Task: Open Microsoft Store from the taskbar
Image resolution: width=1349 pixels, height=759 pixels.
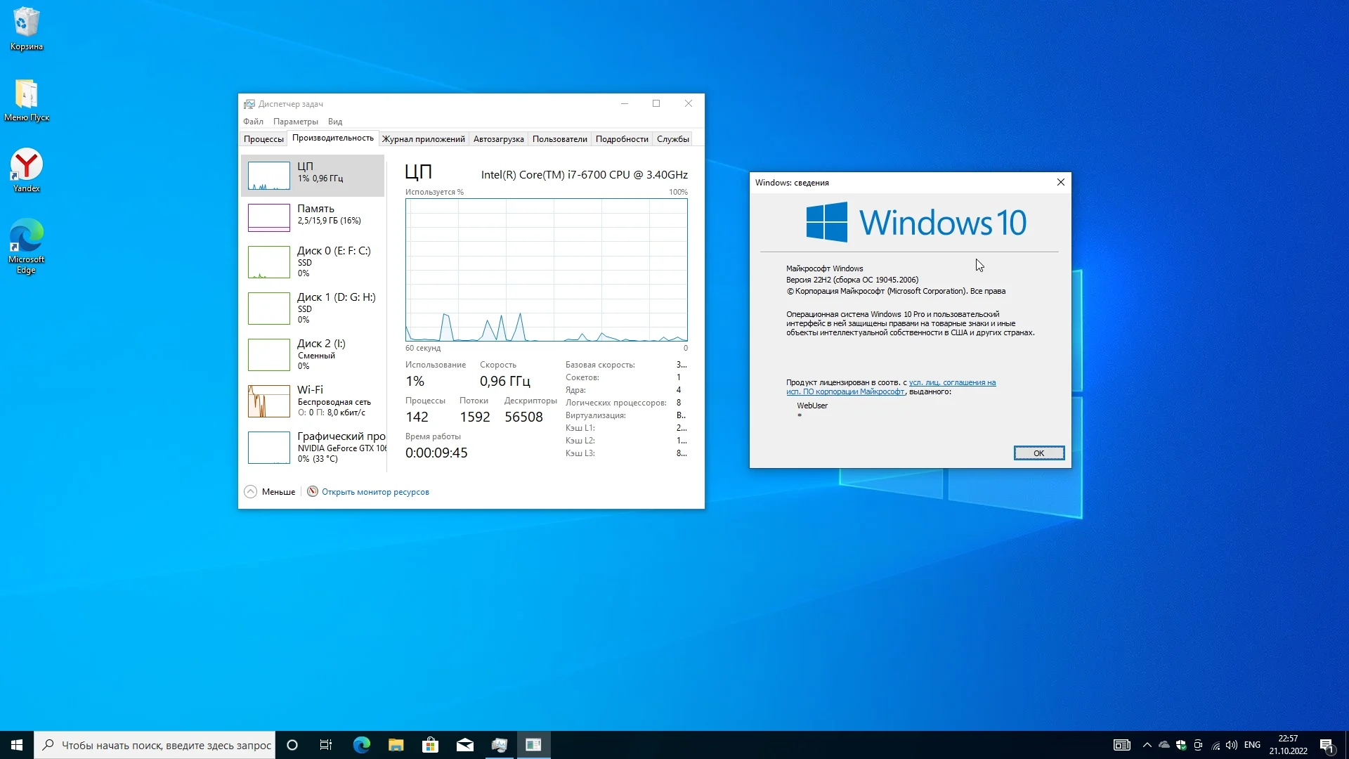Action: coord(430,745)
